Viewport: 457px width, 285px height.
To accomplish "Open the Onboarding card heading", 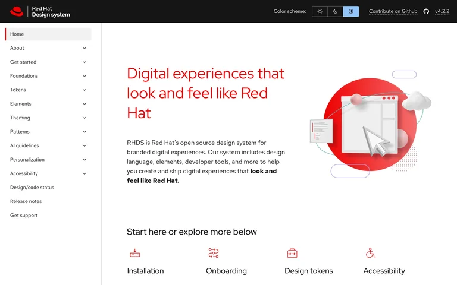I will tap(226, 271).
